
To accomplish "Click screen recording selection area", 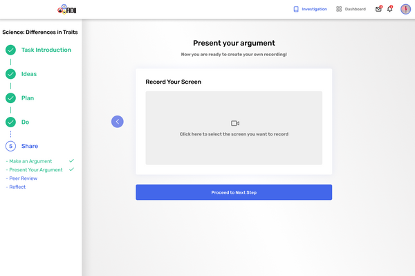I will click(234, 128).
